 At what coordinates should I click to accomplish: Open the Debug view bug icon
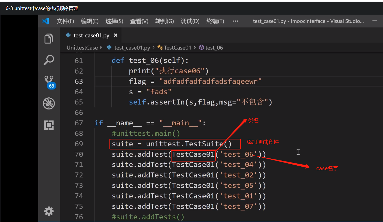(49, 103)
